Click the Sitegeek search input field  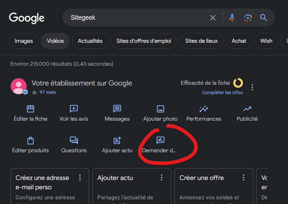136,18
